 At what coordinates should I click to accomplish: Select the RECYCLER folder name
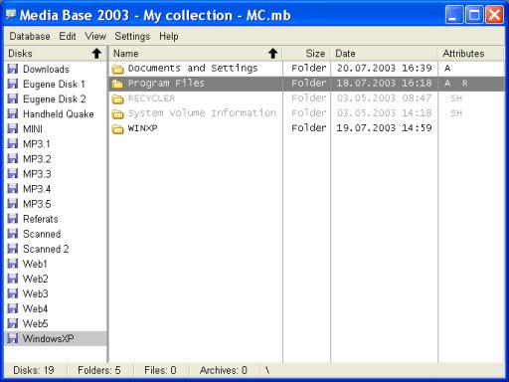pyautogui.click(x=151, y=98)
